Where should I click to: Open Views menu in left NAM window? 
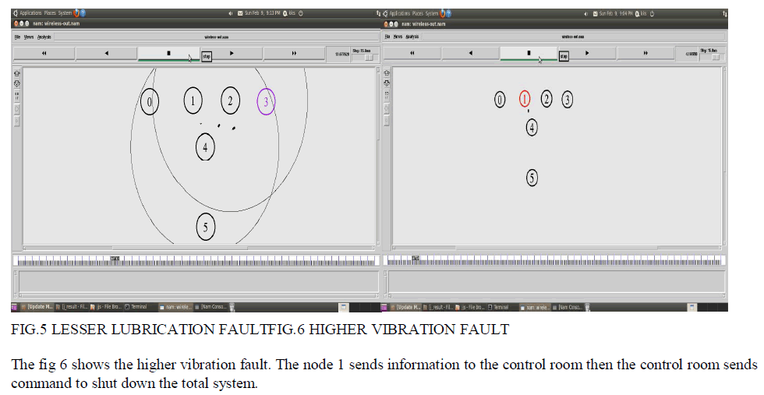(x=29, y=36)
